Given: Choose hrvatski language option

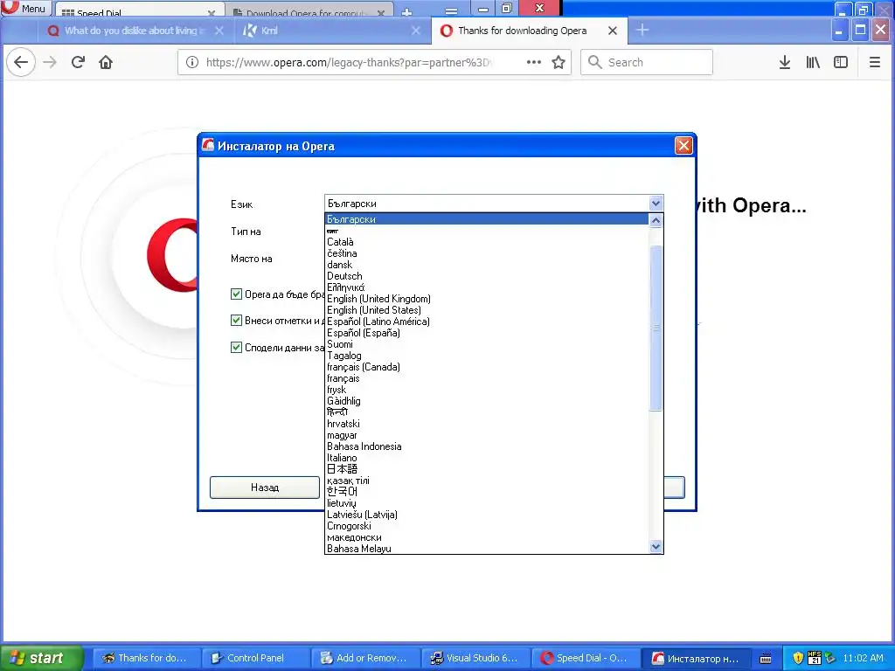Looking at the screenshot, I should click(487, 424).
